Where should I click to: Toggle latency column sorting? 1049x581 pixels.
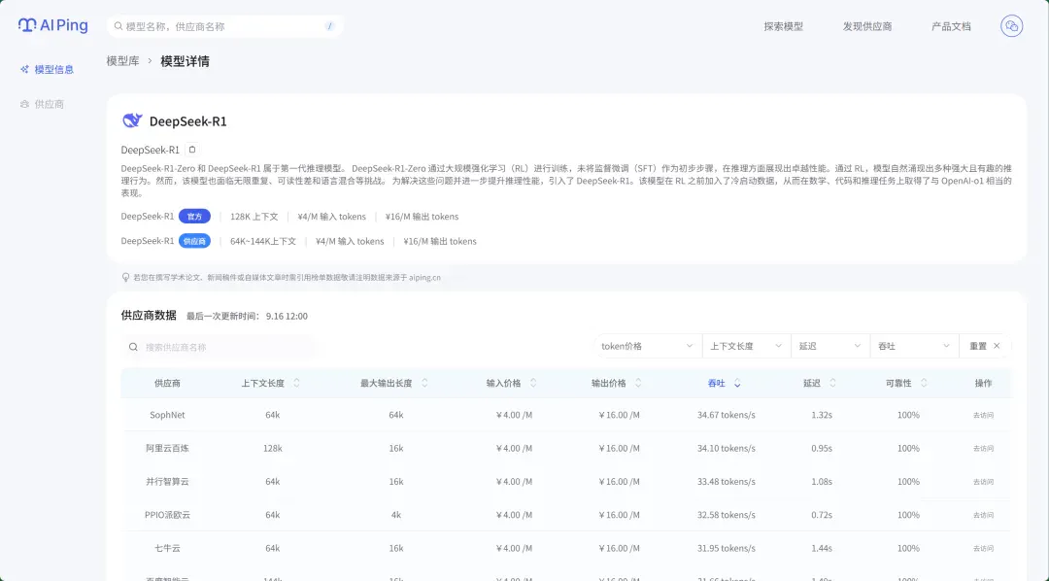pyautogui.click(x=833, y=383)
